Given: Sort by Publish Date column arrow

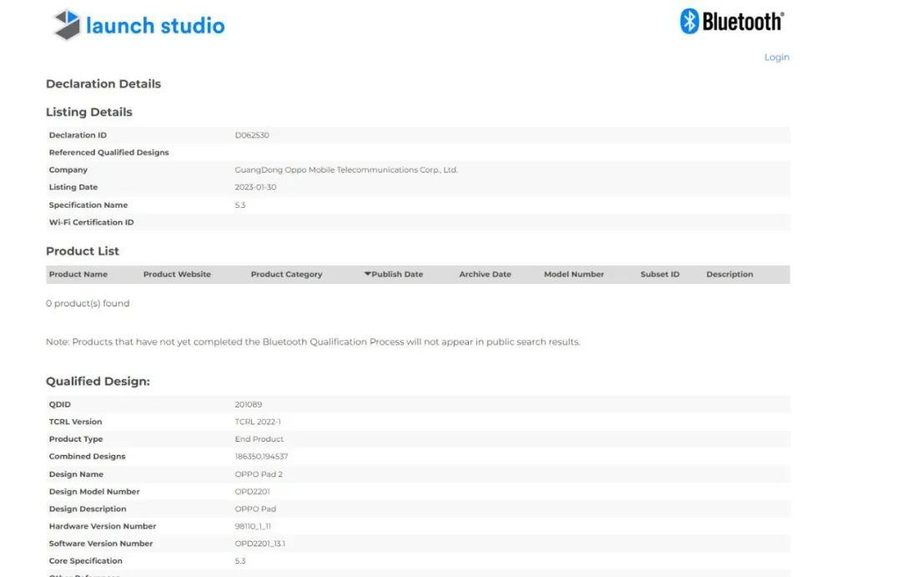Looking at the screenshot, I should pyautogui.click(x=367, y=274).
